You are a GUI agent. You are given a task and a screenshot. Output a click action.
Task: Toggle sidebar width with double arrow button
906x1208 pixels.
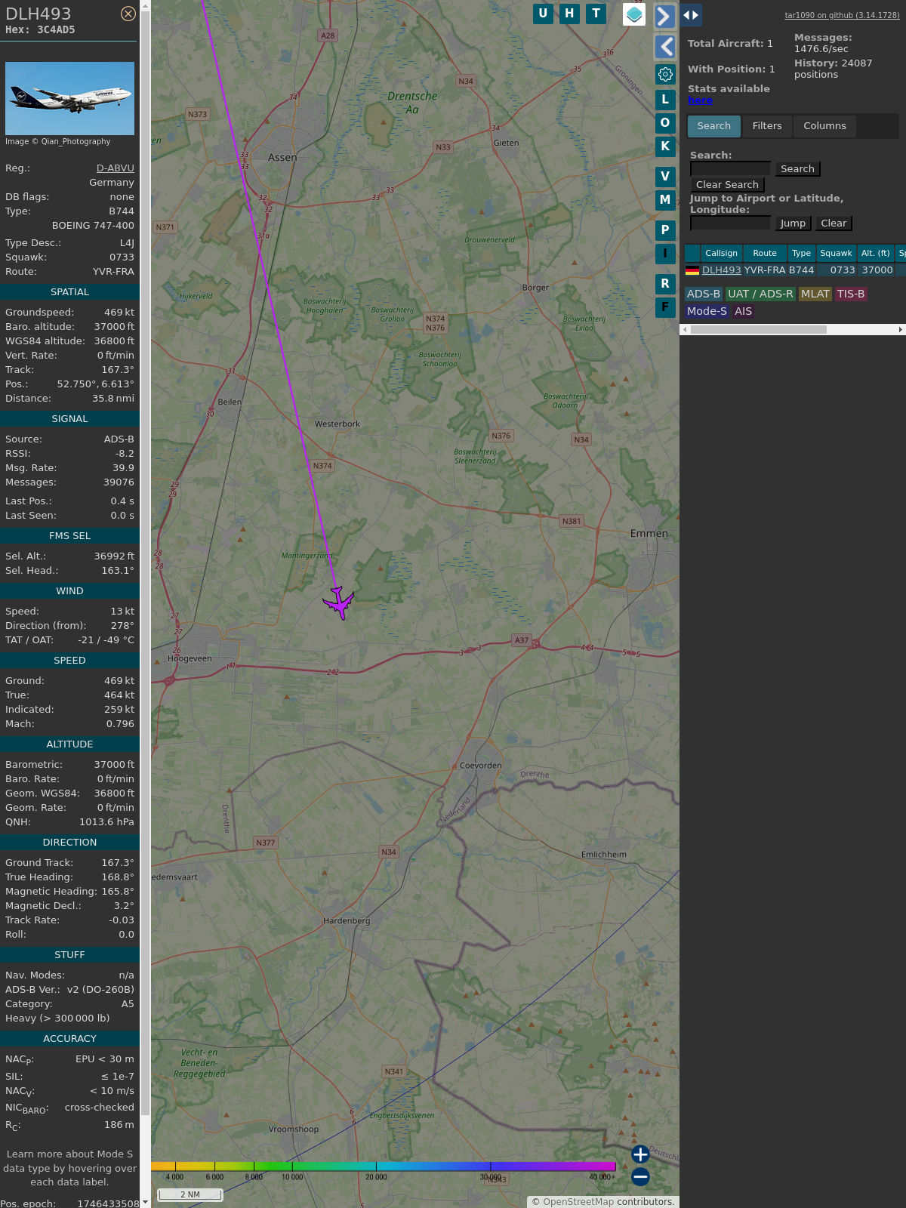(691, 15)
